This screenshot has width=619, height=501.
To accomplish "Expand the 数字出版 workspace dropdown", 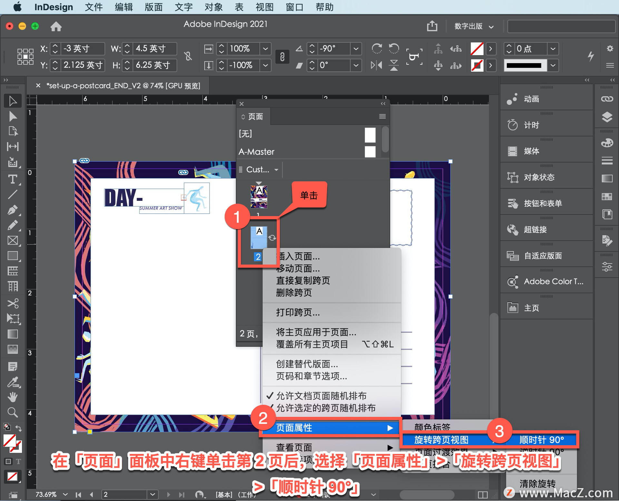I will (491, 27).
